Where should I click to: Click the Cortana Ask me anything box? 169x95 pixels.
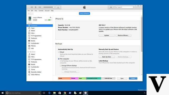click(23, 93)
